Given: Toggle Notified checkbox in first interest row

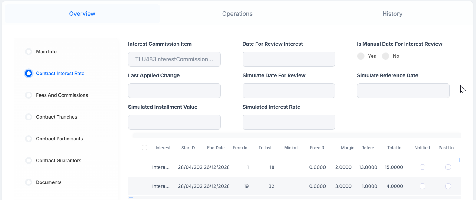Looking at the screenshot, I should pyautogui.click(x=422, y=167).
